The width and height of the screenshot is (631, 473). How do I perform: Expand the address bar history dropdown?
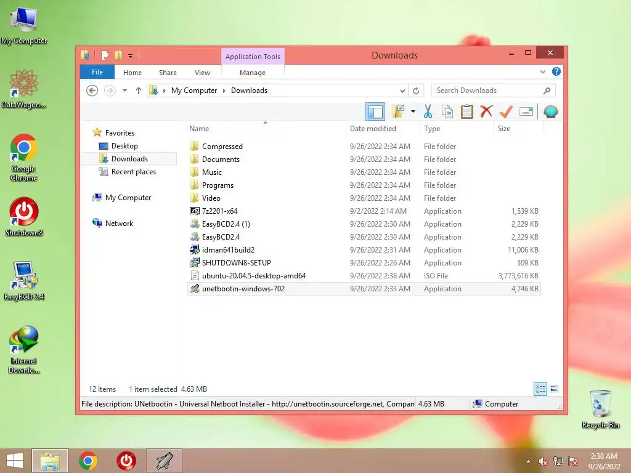(x=402, y=91)
